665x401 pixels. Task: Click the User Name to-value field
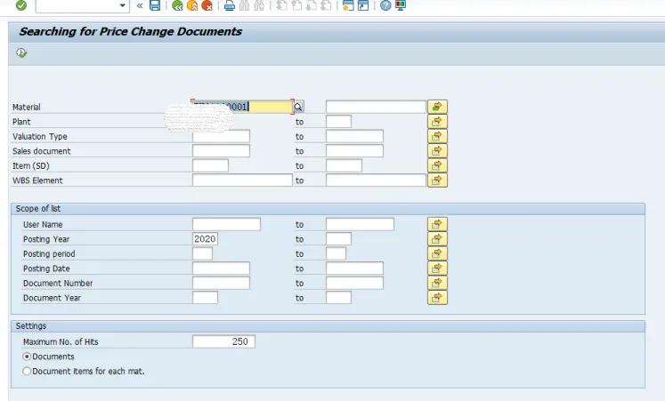(x=360, y=224)
